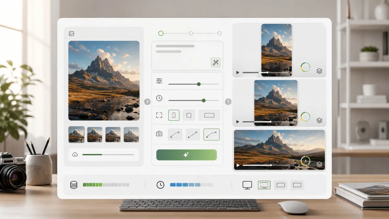Click the blue time usage meter

191,185
